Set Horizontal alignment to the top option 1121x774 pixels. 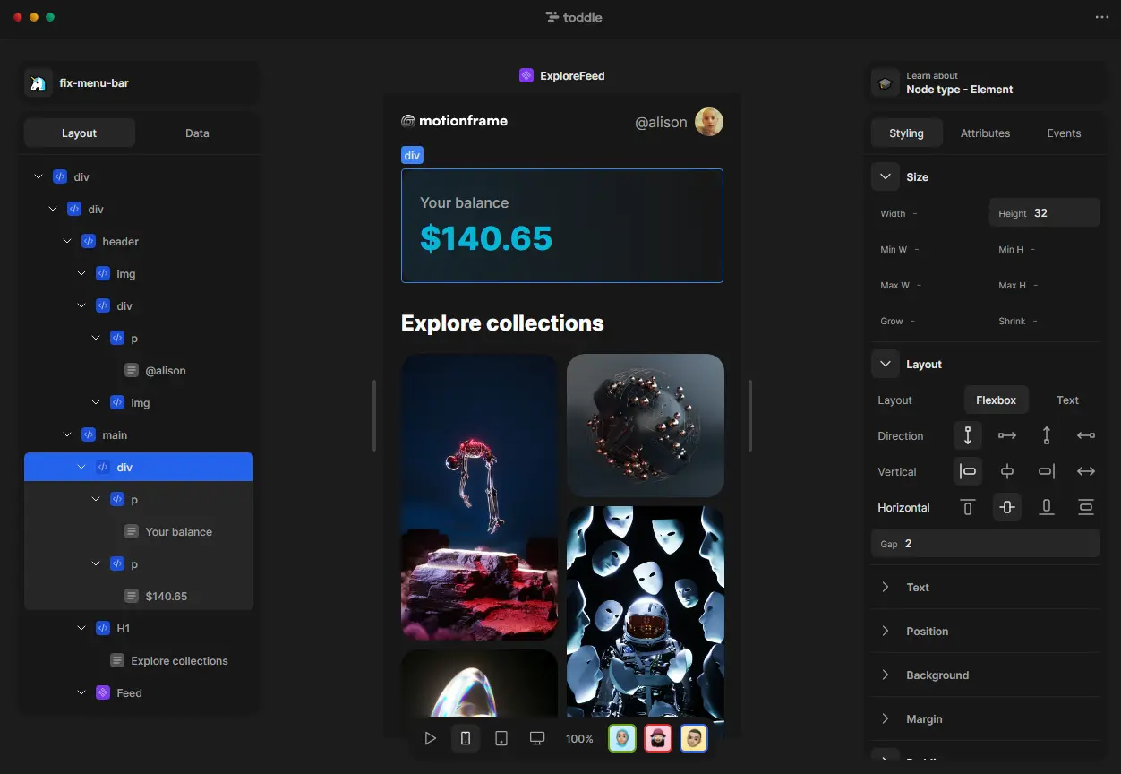[968, 507]
